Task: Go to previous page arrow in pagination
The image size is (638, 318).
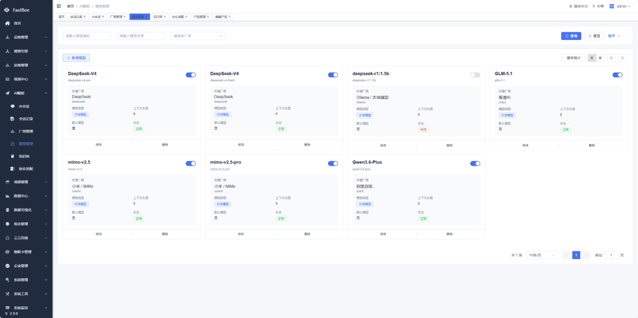Action: click(x=566, y=255)
